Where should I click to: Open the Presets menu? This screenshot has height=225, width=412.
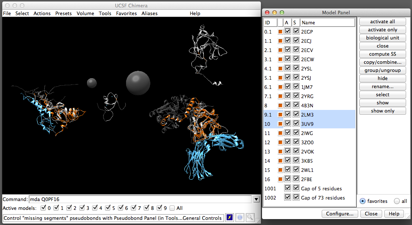[63, 13]
